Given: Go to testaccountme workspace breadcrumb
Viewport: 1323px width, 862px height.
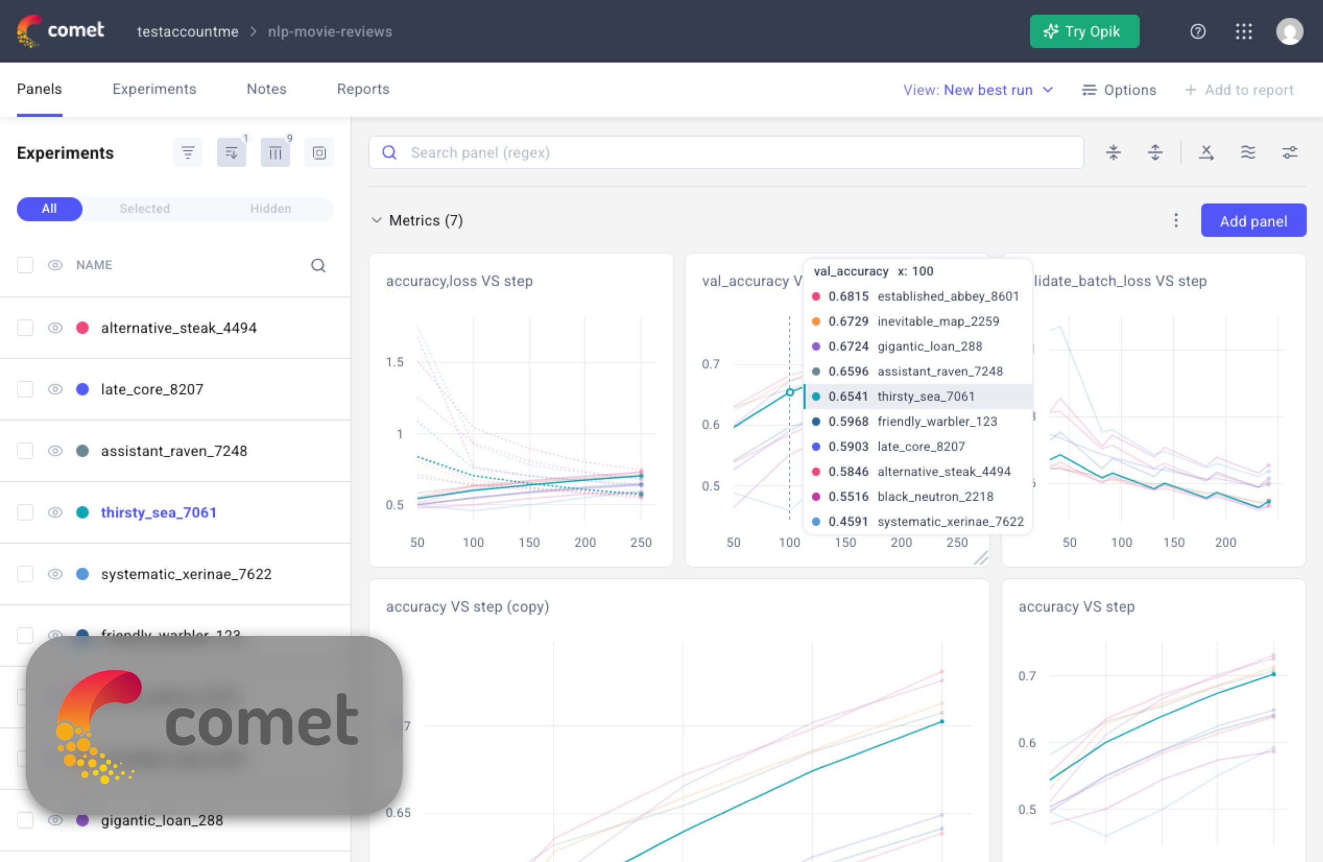Looking at the screenshot, I should (x=188, y=31).
